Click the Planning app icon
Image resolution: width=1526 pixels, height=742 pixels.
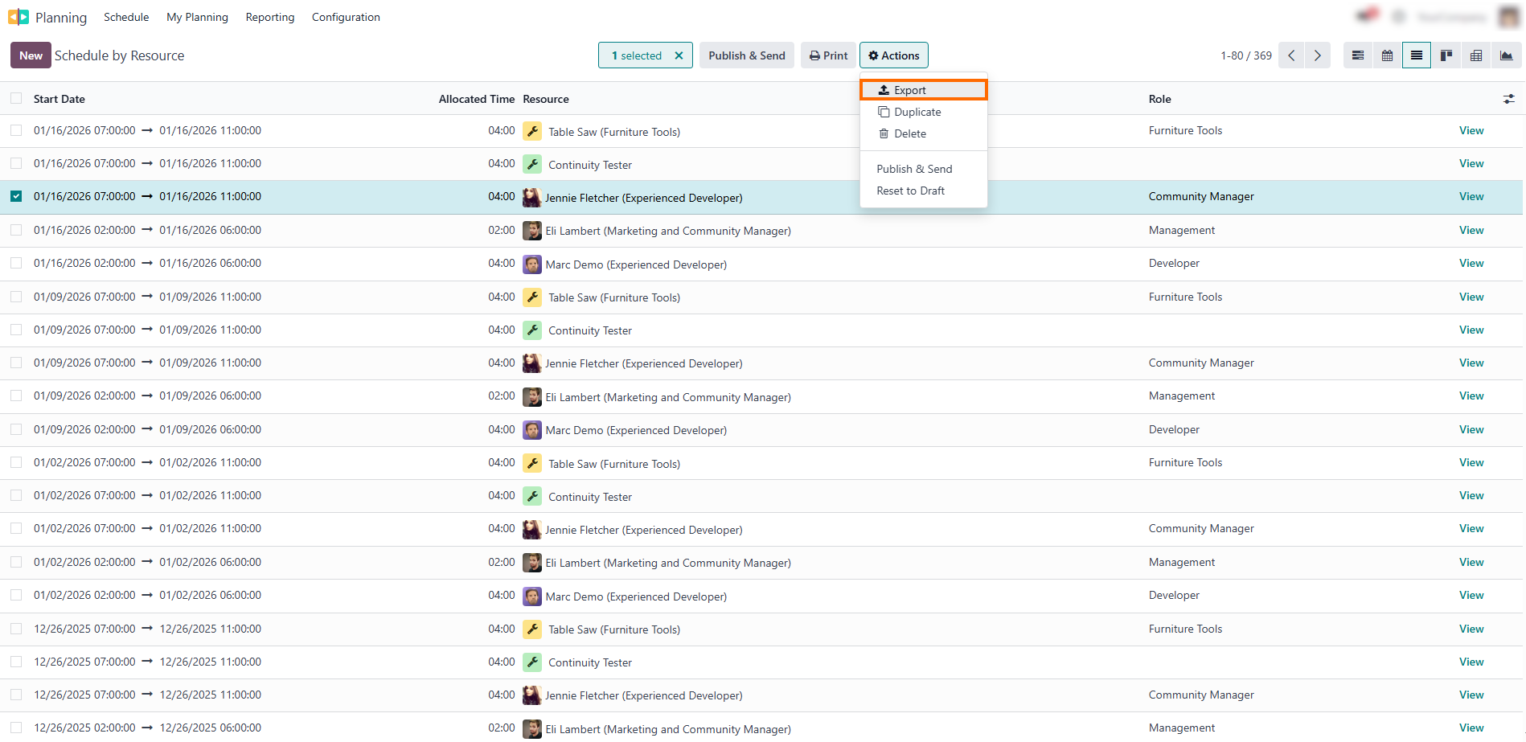pyautogui.click(x=18, y=16)
